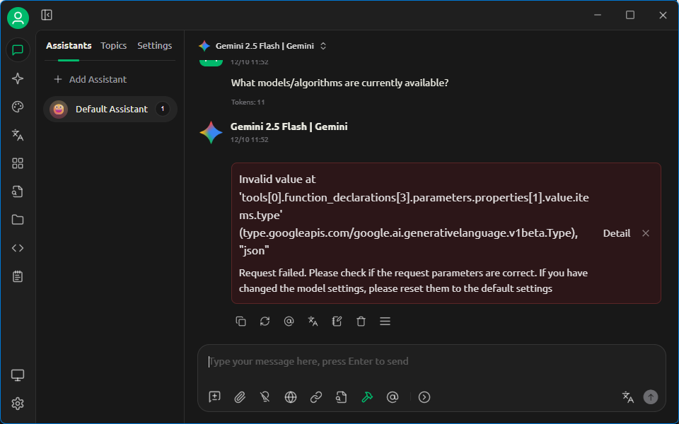Viewport: 679px width, 424px height.
Task: Toggle the web search globe icon
Action: point(291,397)
